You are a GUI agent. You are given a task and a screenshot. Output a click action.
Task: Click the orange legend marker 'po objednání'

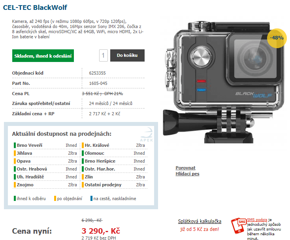[x=55, y=199]
